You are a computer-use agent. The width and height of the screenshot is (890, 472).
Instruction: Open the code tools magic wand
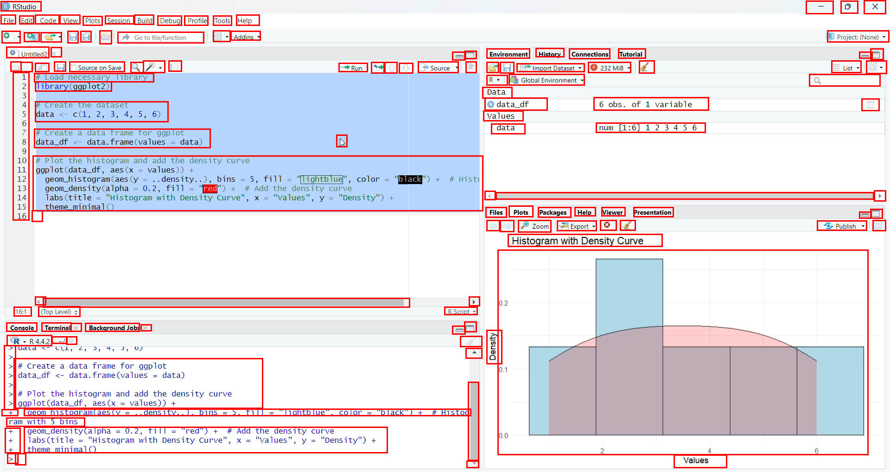151,67
